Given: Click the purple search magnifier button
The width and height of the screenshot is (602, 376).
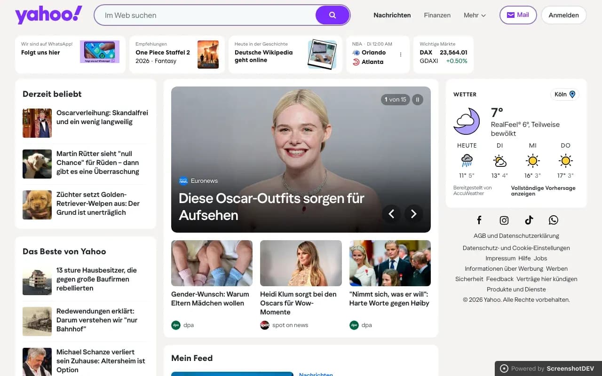Looking at the screenshot, I should pyautogui.click(x=333, y=15).
